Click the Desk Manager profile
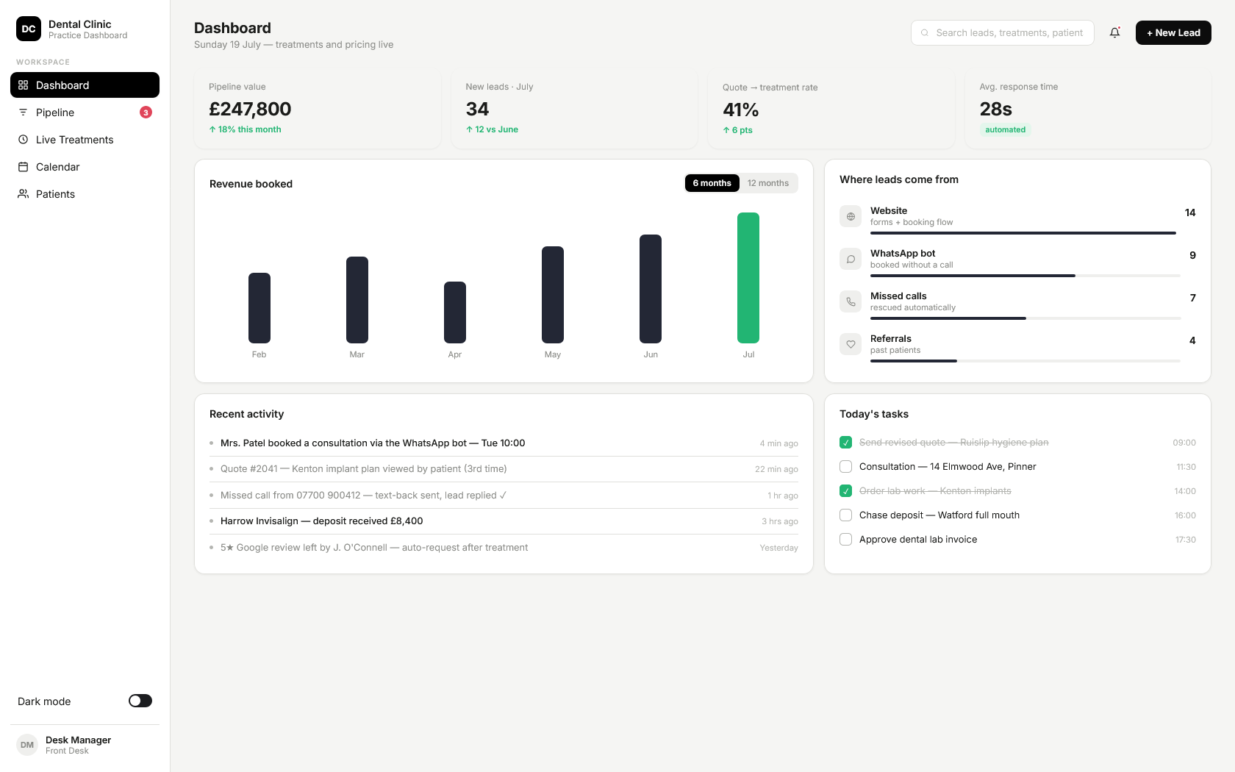Image resolution: width=1235 pixels, height=772 pixels. coord(85,745)
